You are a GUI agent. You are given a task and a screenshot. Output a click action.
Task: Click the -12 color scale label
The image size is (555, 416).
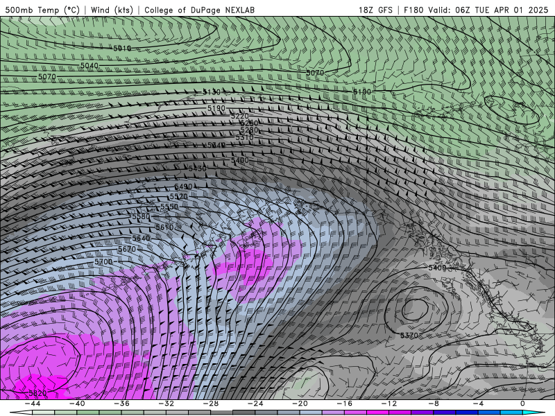(389, 404)
